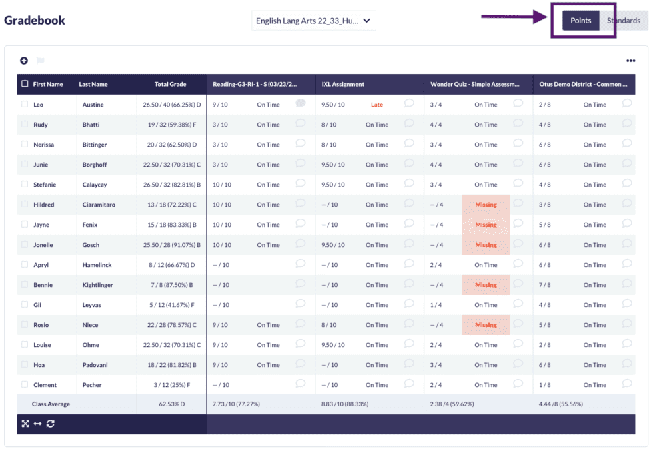
Task: Sort by the Total Grade column header
Action: [171, 85]
